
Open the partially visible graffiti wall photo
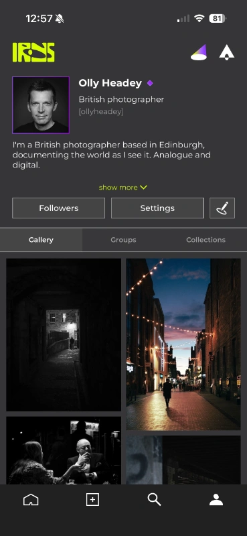[x=183, y=460]
